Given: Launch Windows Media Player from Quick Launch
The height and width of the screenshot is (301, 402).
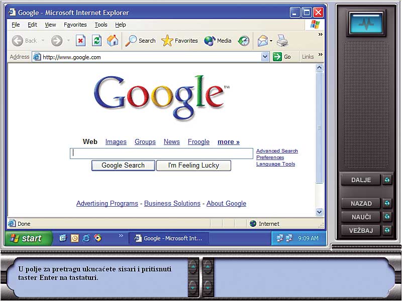Looking at the screenshot, I should (x=97, y=238).
